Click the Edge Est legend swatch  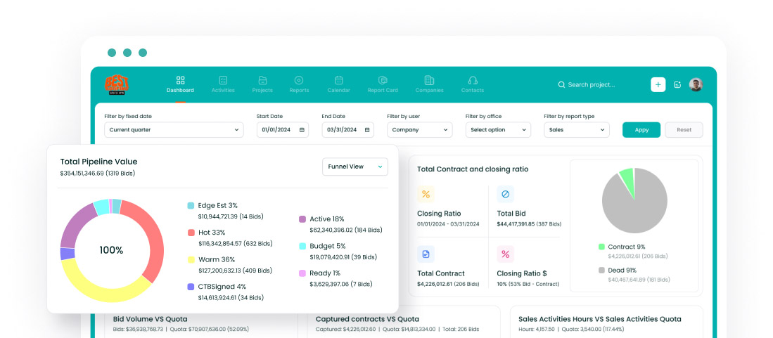(191, 205)
